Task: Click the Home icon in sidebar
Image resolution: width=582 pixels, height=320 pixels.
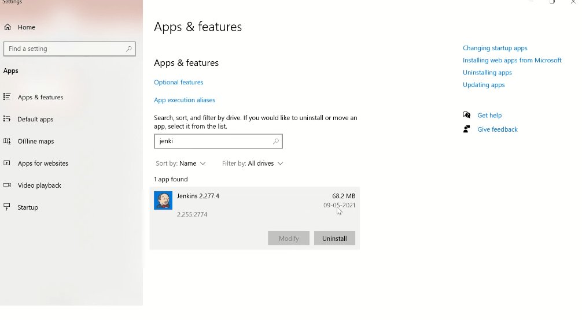Action: coord(8,27)
